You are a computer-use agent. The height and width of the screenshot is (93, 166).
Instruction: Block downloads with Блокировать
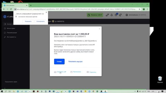pyautogui.click(x=40, y=21)
